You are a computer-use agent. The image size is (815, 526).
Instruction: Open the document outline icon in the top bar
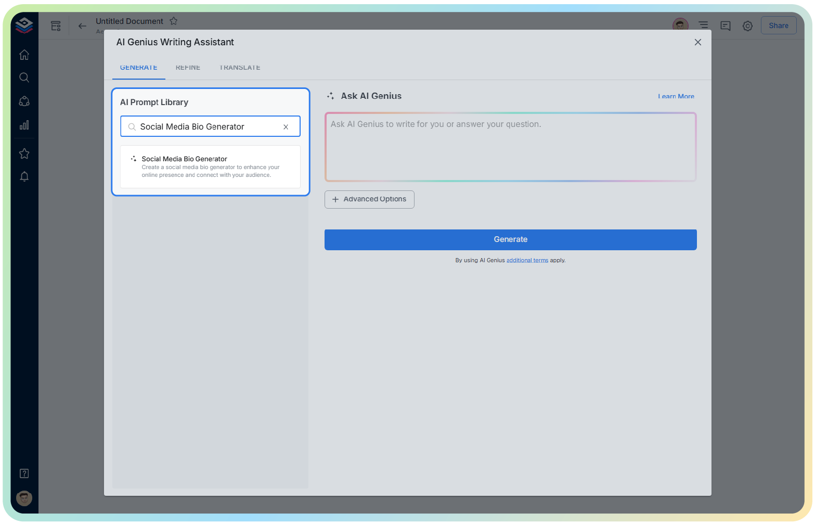tap(703, 25)
